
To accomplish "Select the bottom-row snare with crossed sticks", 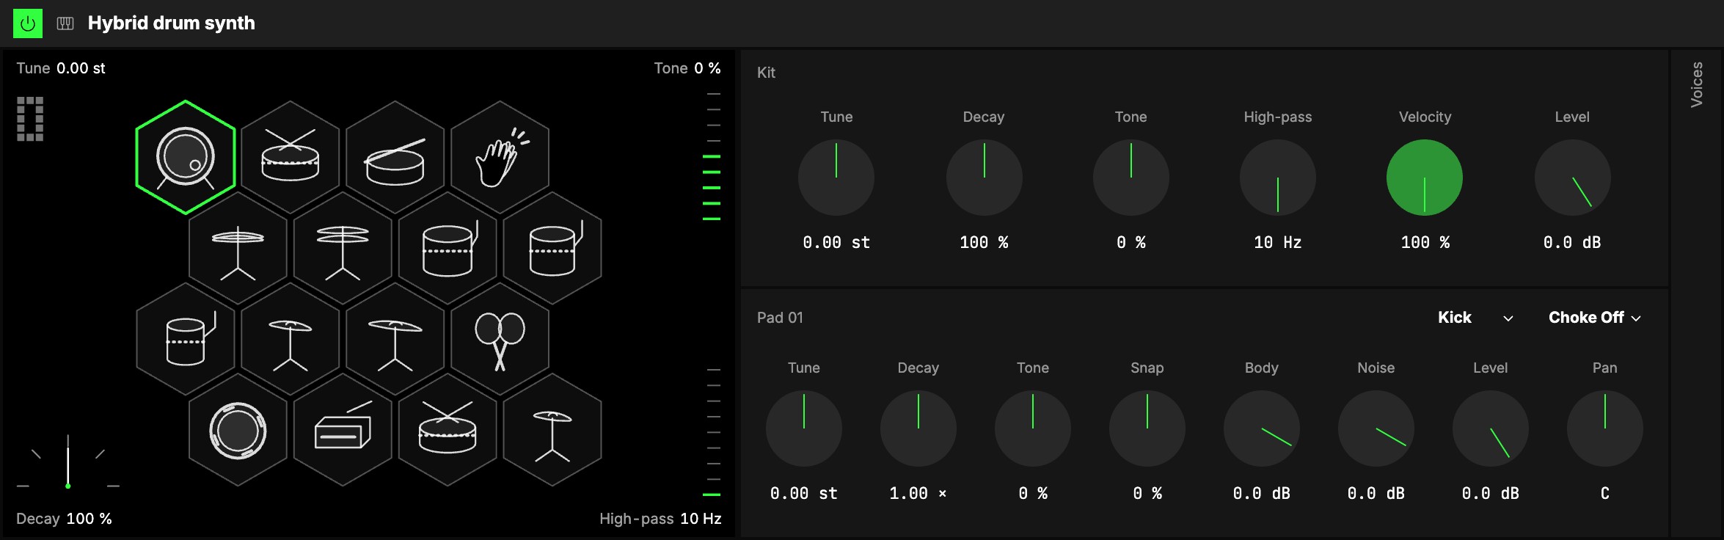I will [x=448, y=430].
